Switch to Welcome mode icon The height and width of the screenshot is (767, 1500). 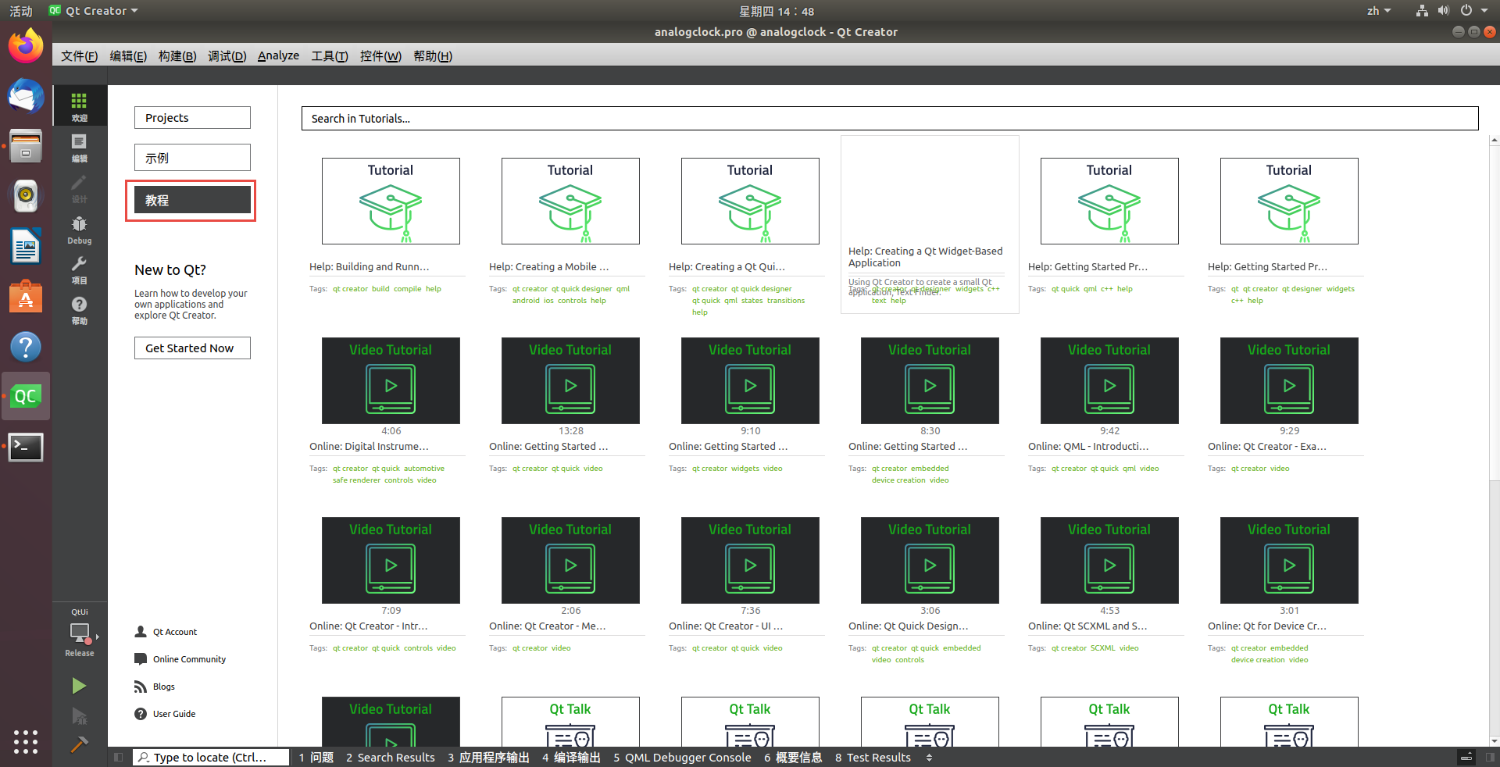(x=79, y=105)
